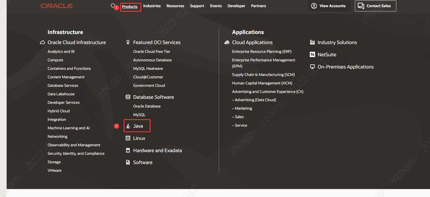Open the Products menu
Image resolution: width=430 pixels, height=197 pixels.
click(x=130, y=7)
